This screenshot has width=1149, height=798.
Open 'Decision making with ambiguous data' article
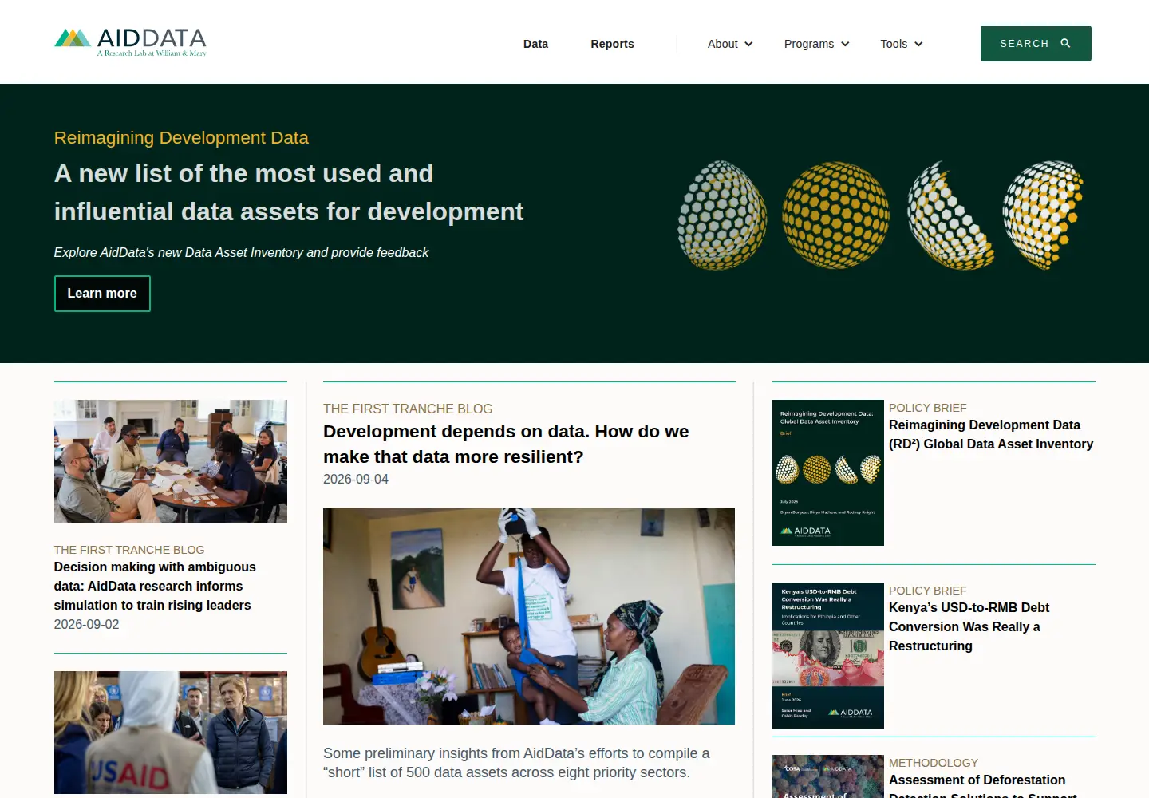155,586
